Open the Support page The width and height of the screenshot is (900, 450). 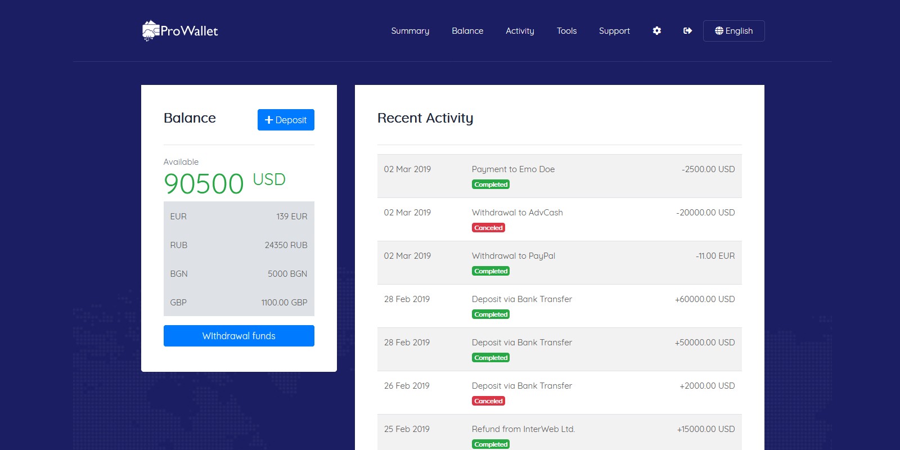coord(614,31)
